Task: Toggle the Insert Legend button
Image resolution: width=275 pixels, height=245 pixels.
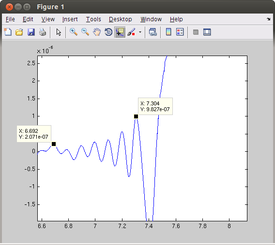Action: [180, 32]
